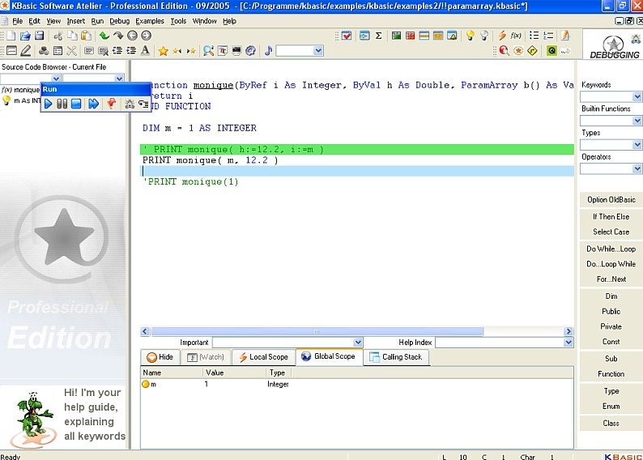Click the bulleted list icon
The width and height of the screenshot is (643, 460).
click(x=534, y=36)
